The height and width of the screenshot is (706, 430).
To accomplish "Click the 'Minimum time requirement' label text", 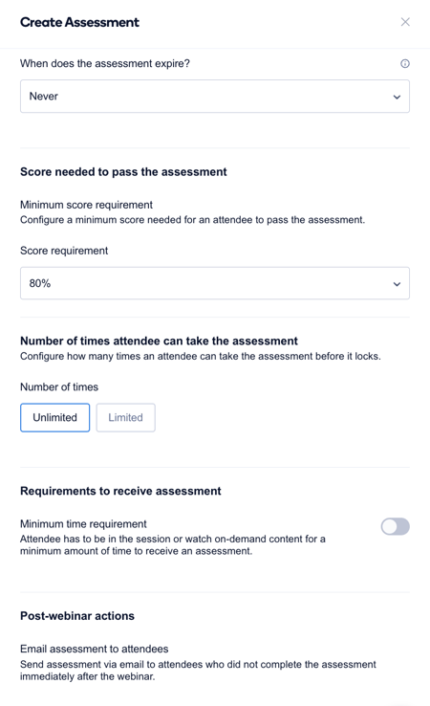I will pyautogui.click(x=83, y=524).
